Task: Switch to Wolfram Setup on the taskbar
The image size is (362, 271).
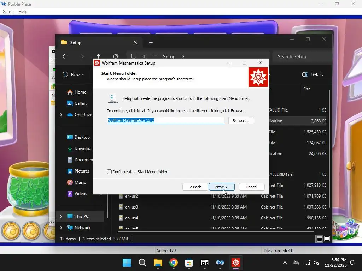Action: (236, 263)
